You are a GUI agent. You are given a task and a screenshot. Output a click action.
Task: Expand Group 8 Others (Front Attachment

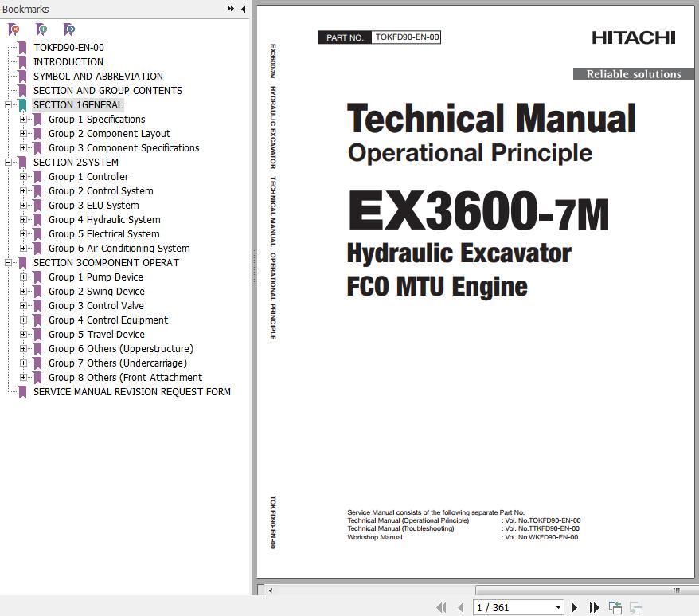(x=23, y=378)
